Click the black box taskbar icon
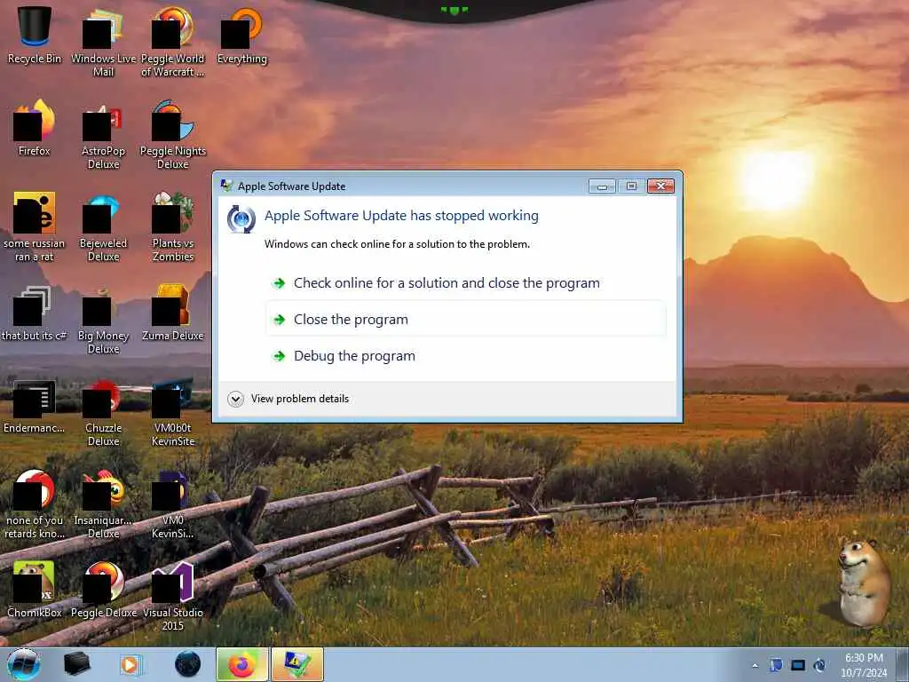This screenshot has height=682, width=909. [76, 664]
